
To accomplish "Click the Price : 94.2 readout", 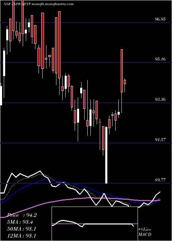I will coord(22,215).
